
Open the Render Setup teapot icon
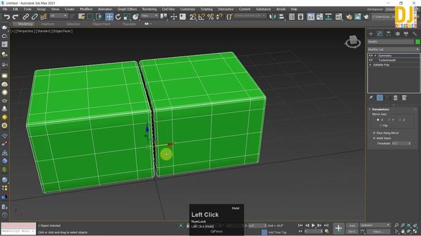pyautogui.click(x=349, y=17)
